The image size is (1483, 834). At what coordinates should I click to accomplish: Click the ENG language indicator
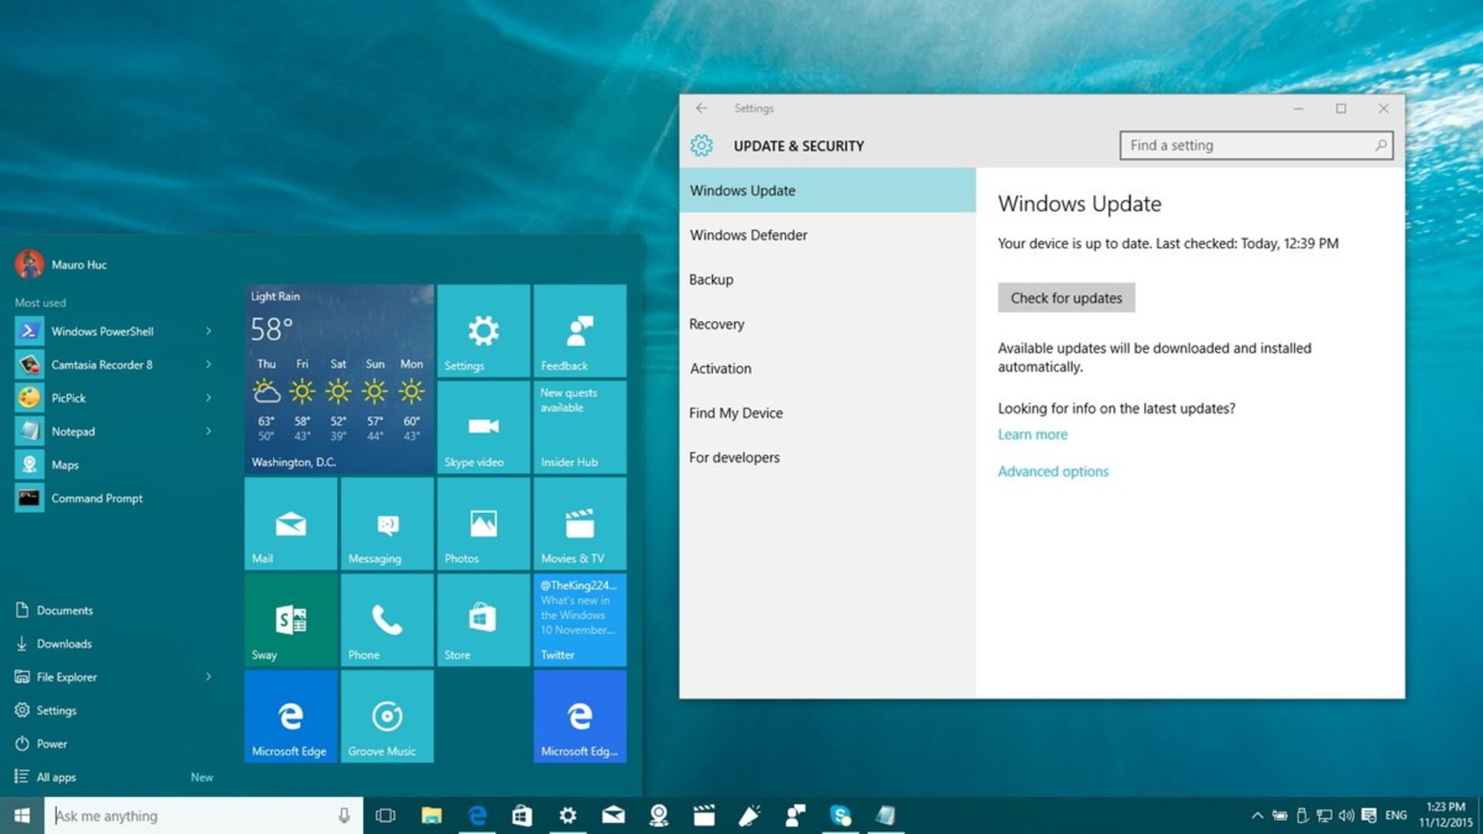click(1396, 815)
